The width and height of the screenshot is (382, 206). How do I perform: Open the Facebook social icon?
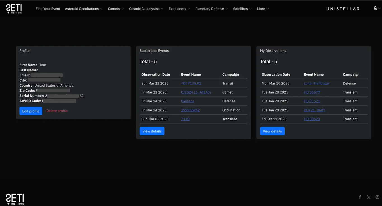[360, 197]
